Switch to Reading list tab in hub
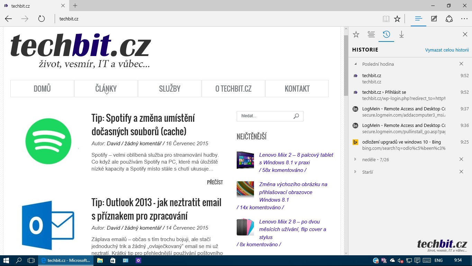 pos(371,34)
